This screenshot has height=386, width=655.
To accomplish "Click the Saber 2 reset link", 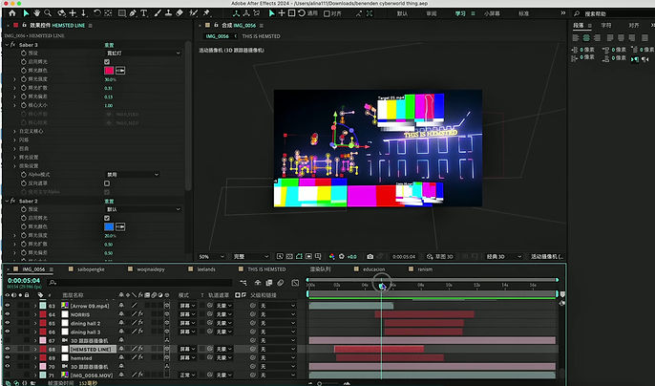I will [110, 201].
